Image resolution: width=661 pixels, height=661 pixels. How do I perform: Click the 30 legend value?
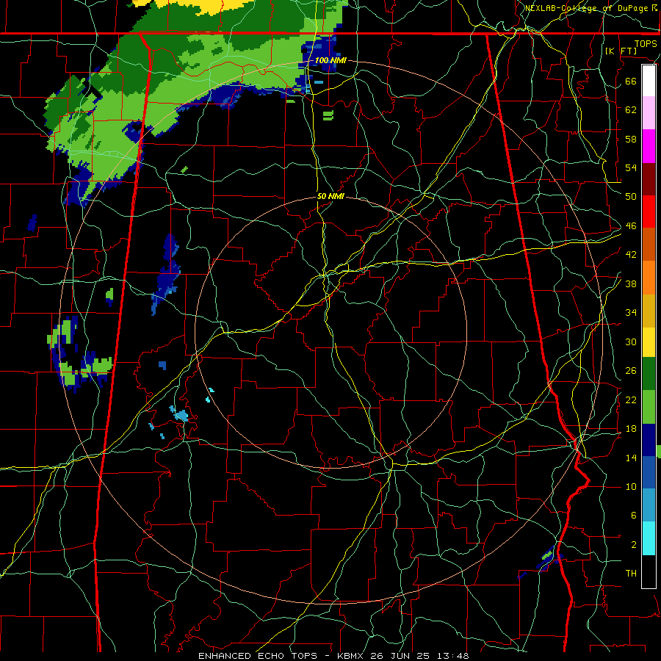631,342
